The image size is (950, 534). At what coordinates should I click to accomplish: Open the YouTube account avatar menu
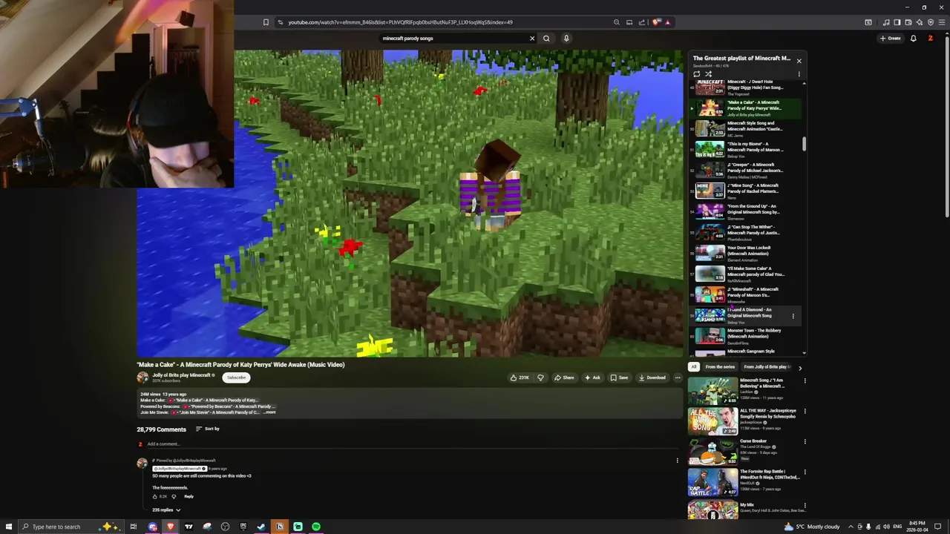tap(930, 39)
